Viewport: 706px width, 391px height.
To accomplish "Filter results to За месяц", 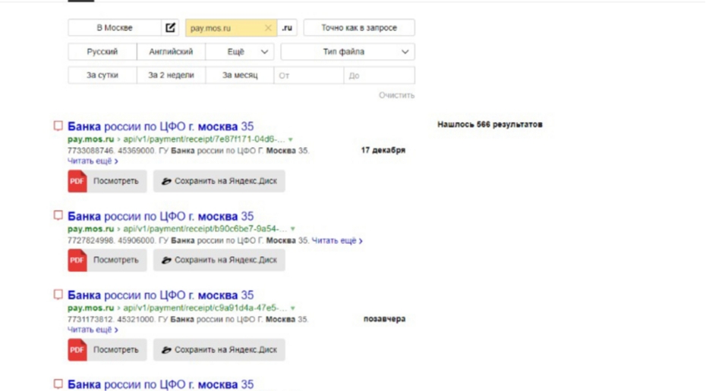I will 240,76.
